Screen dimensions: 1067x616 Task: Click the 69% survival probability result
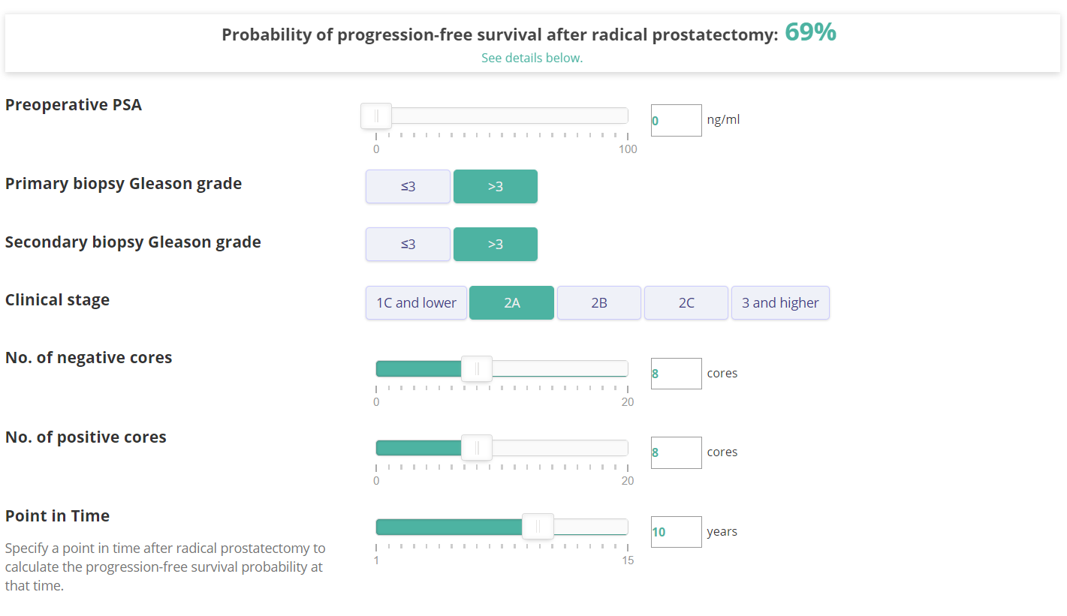[810, 32]
